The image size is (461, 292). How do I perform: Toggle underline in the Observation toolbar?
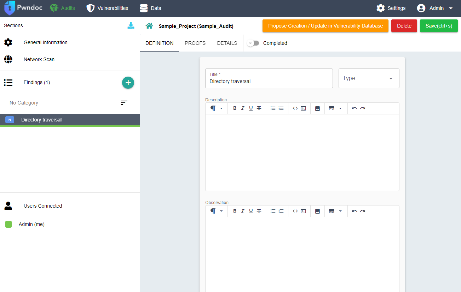(251, 211)
